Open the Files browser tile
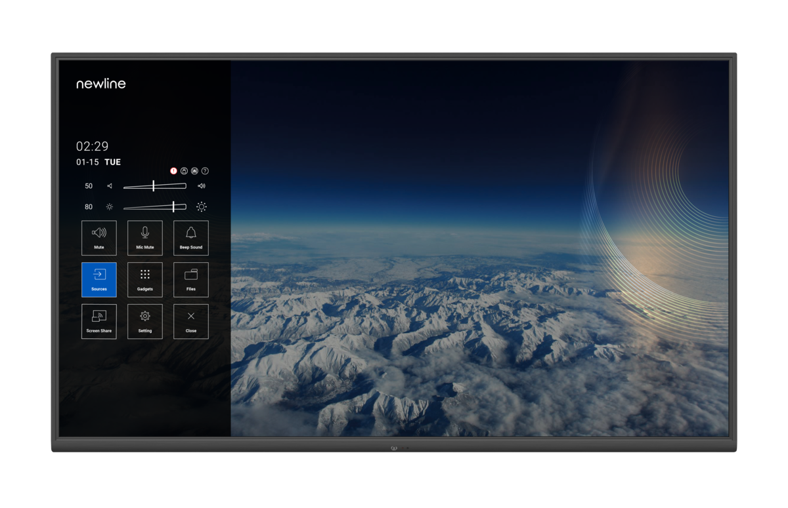Viewport: 788px width, 508px height. click(191, 279)
